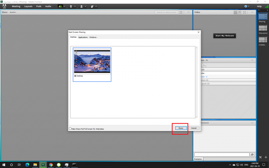
Task: Open Google Chrome from the taskbar
Action: (51, 165)
